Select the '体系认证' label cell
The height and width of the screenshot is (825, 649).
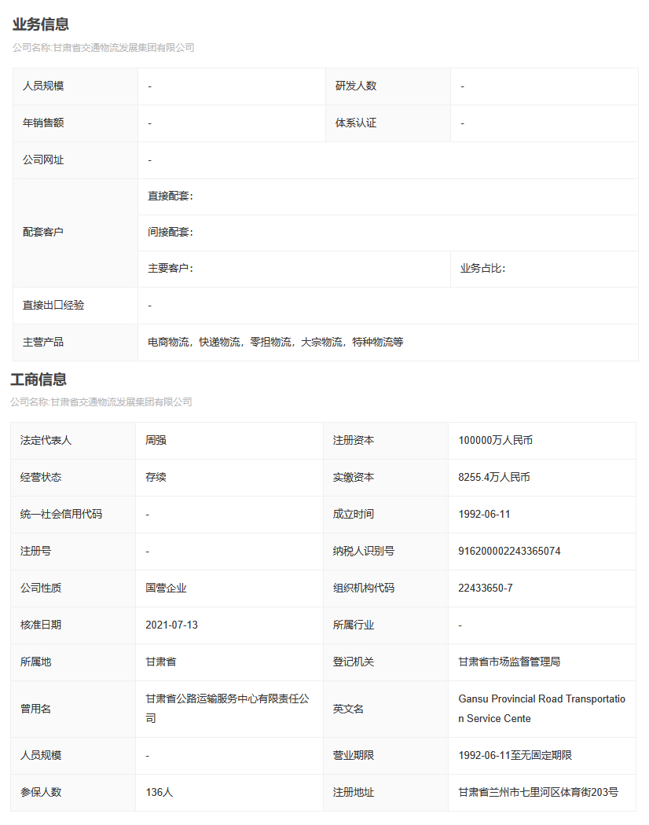[388, 123]
